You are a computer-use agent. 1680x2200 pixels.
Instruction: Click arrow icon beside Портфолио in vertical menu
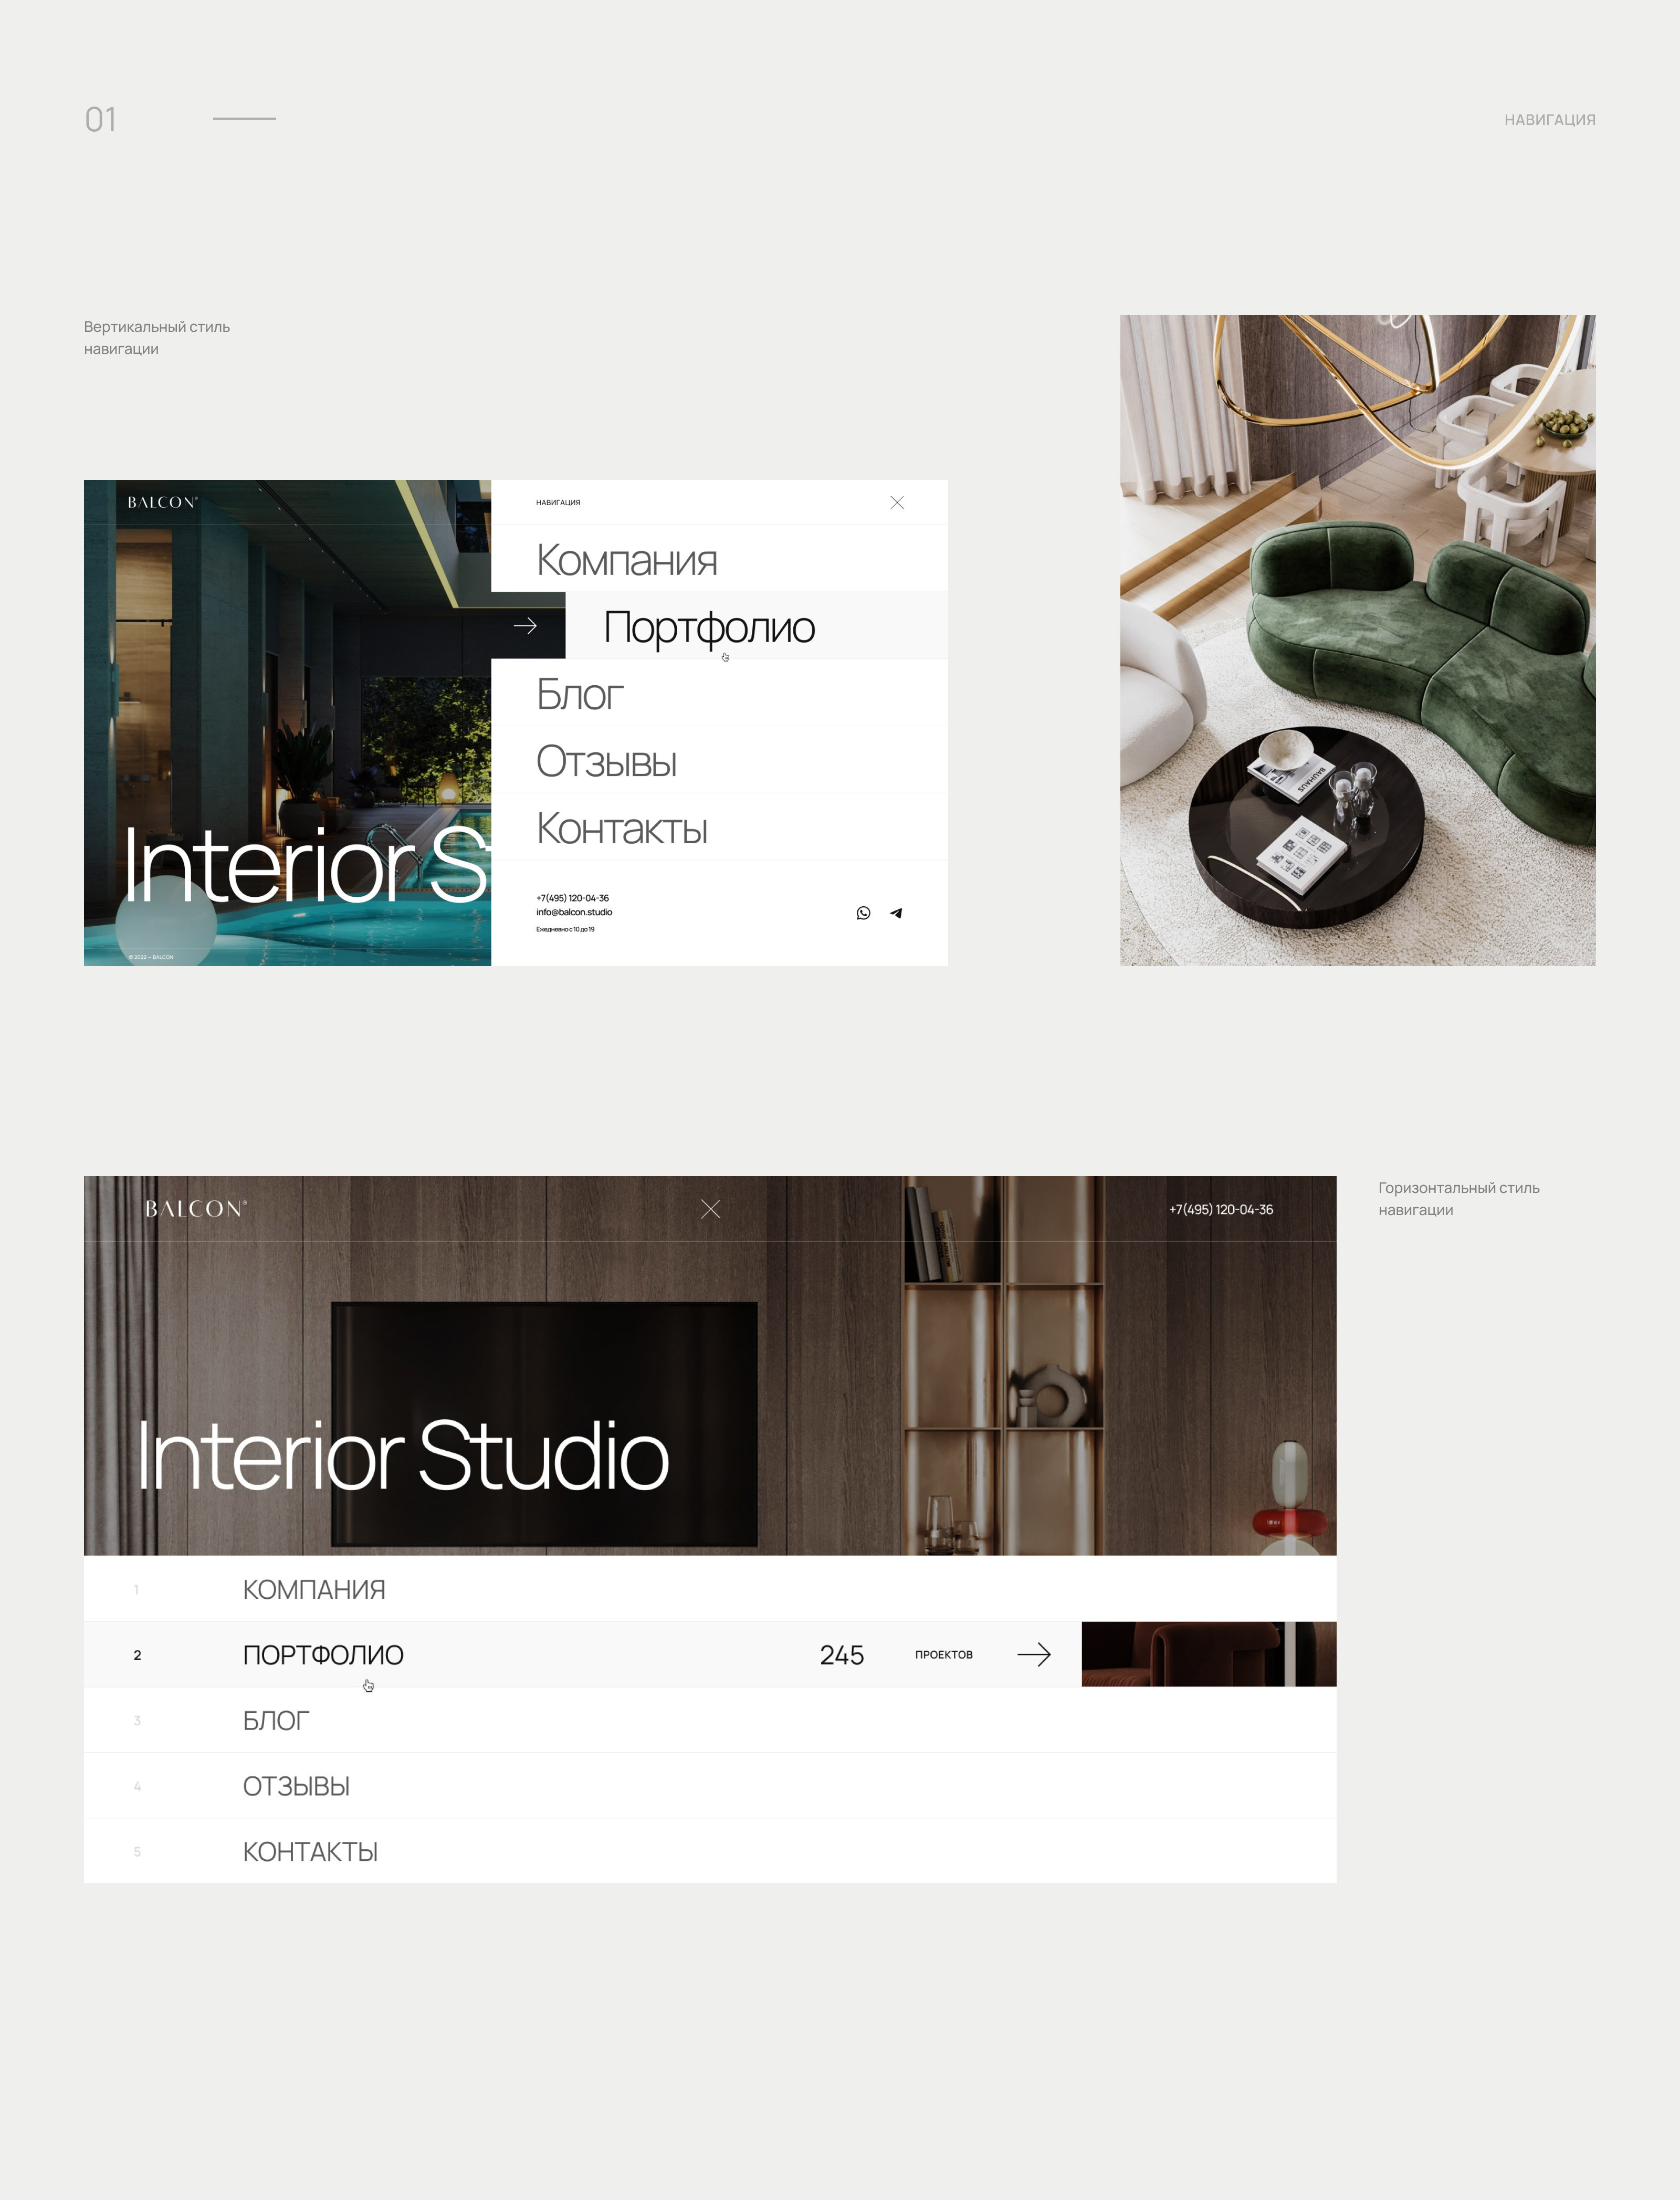point(525,626)
